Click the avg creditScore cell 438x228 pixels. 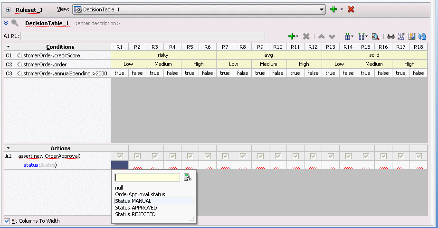tap(269, 55)
